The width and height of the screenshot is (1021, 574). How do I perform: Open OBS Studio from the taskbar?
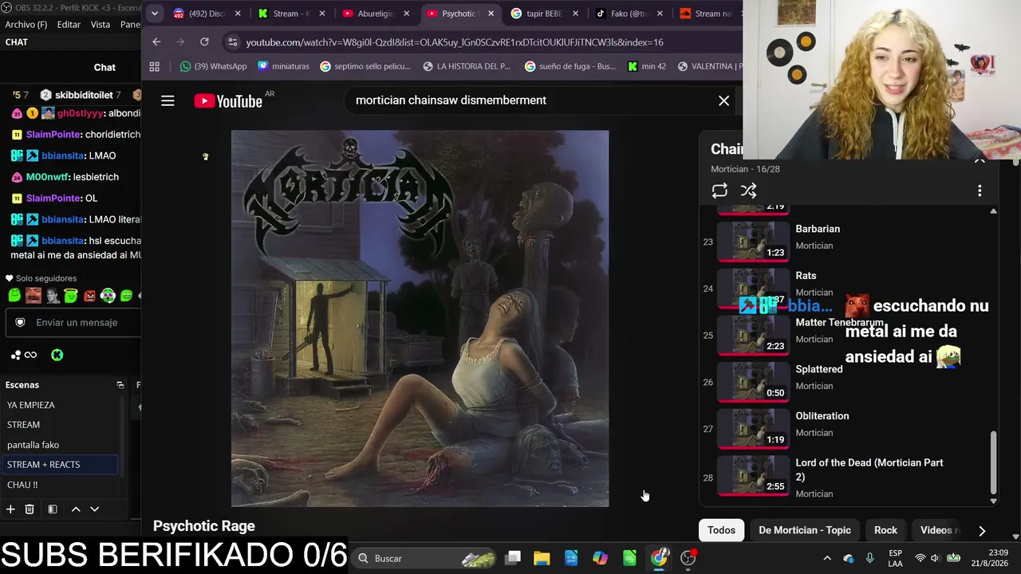click(688, 558)
